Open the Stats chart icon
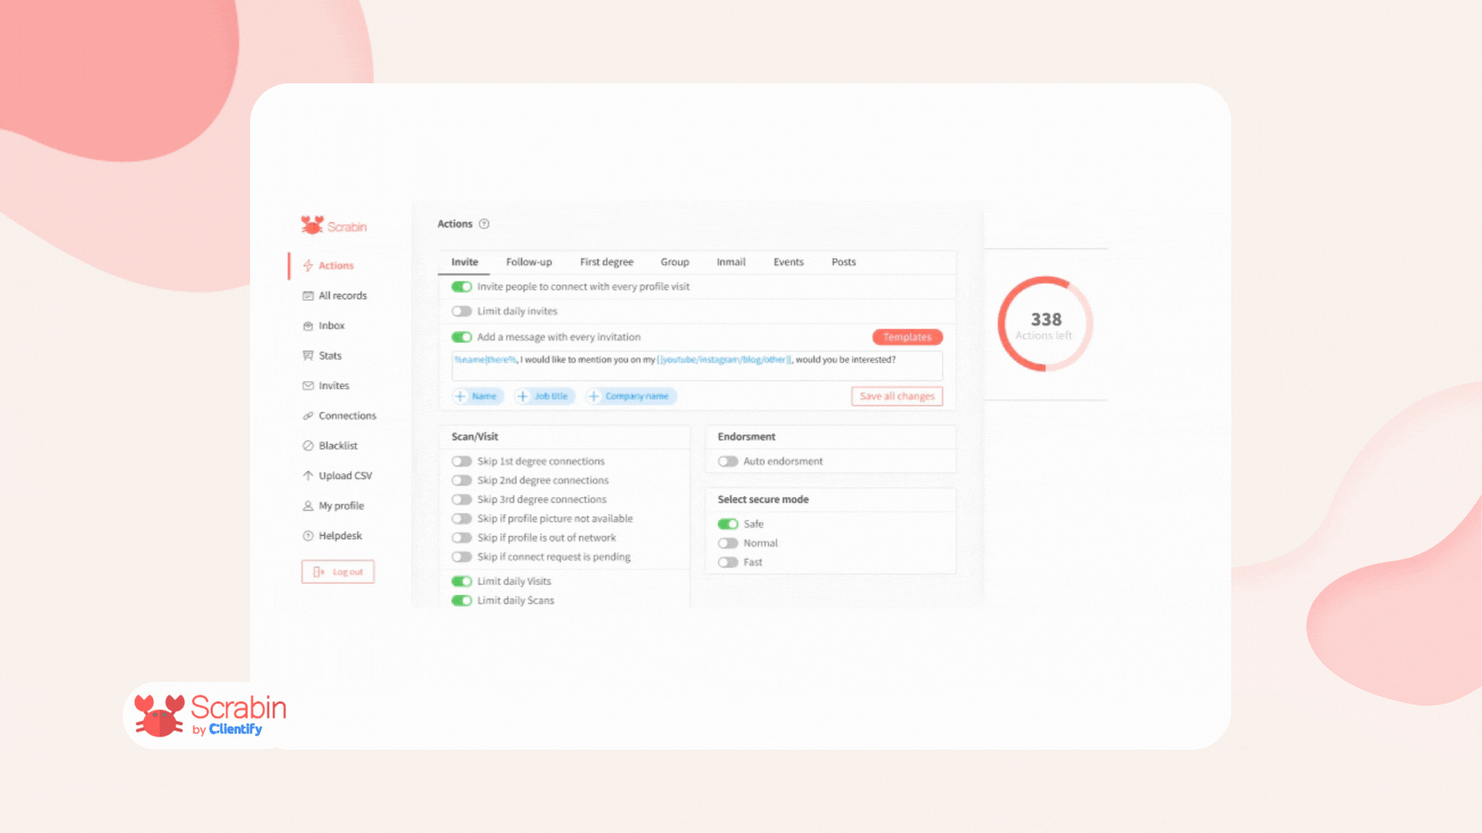1482x833 pixels. pyautogui.click(x=308, y=356)
